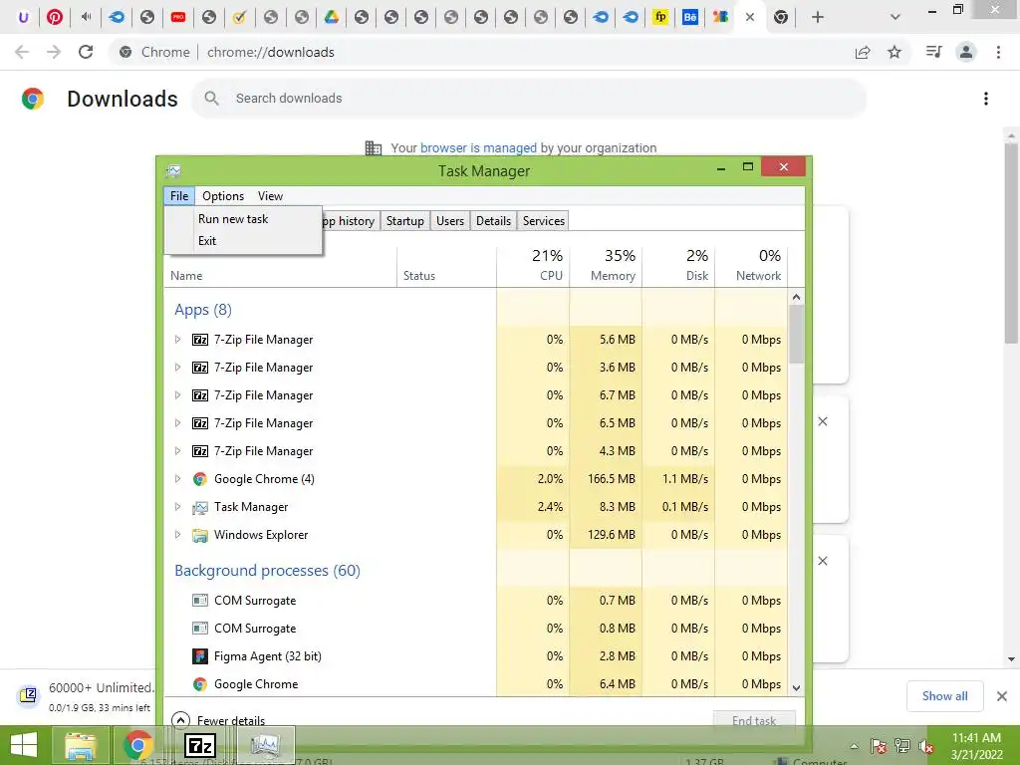Switch to the Google Drive browser tab
The height and width of the screenshot is (765, 1020).
coord(332,17)
